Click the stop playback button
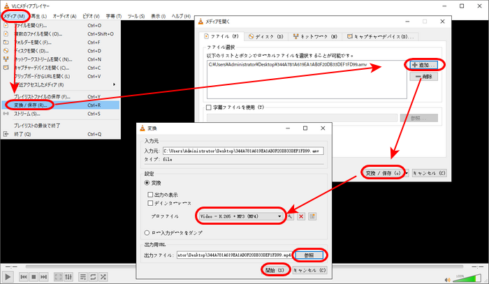 [34, 276]
